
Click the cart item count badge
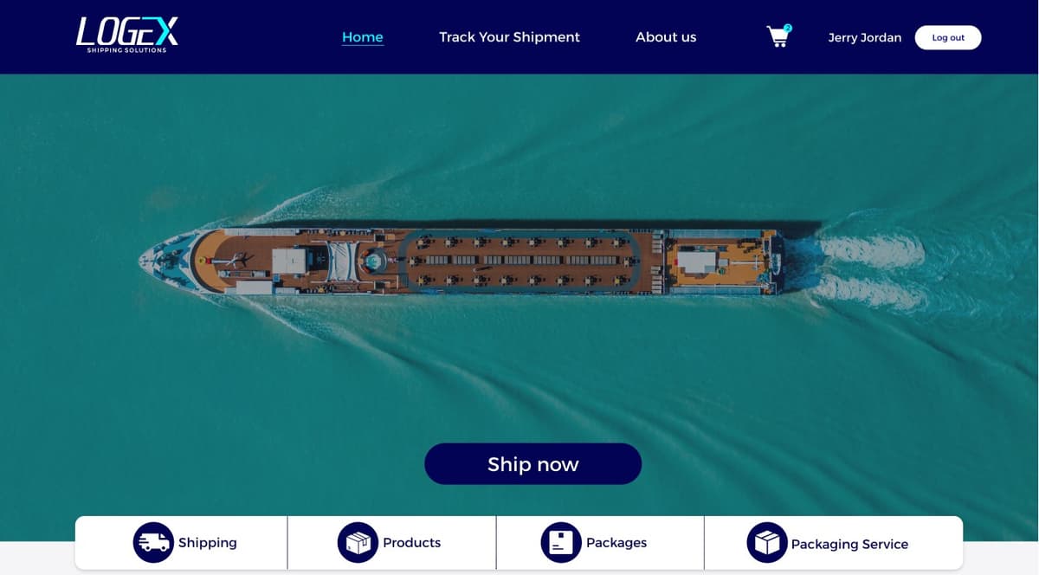788,28
